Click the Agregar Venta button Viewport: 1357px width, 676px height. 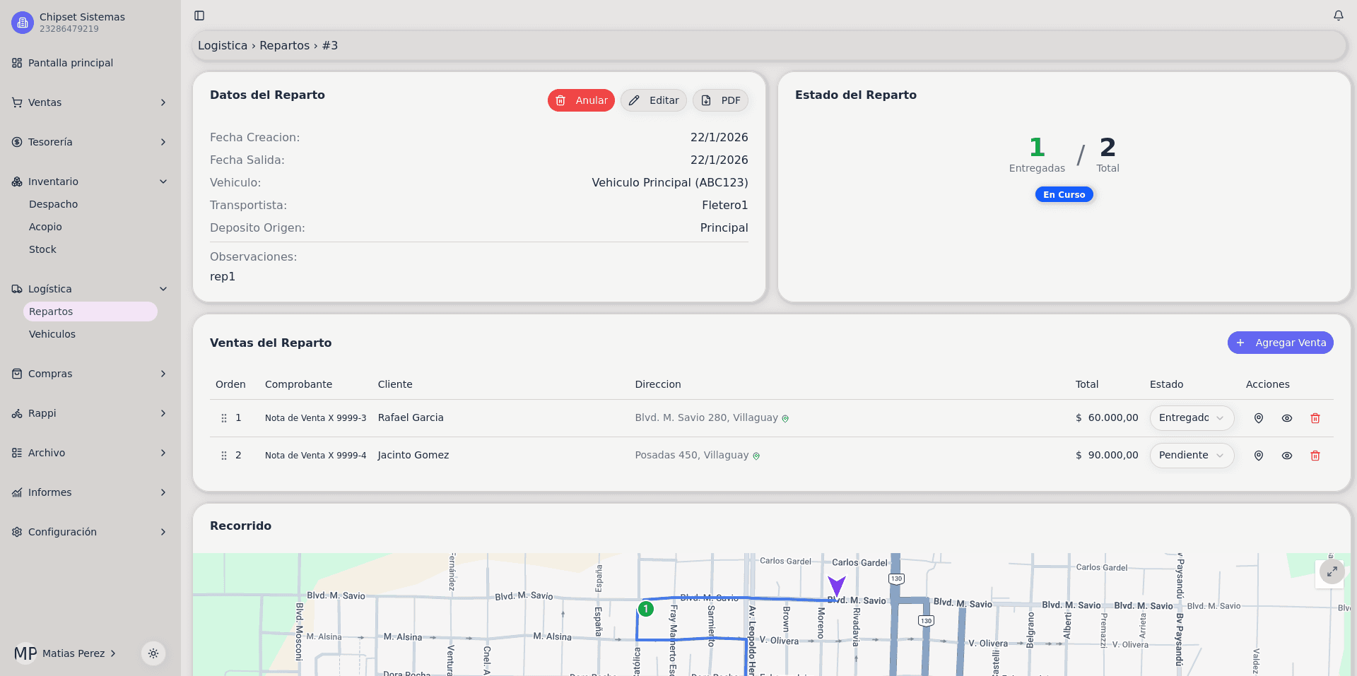(x=1280, y=343)
